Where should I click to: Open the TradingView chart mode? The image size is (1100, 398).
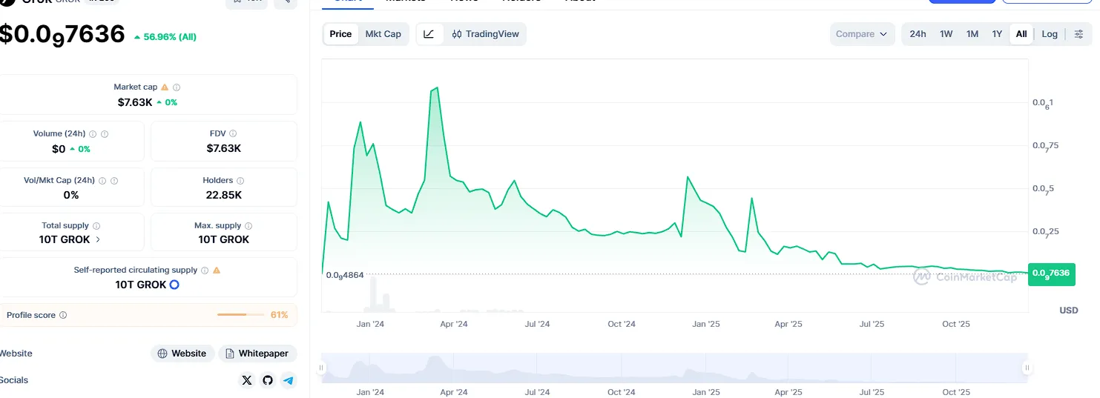point(486,34)
